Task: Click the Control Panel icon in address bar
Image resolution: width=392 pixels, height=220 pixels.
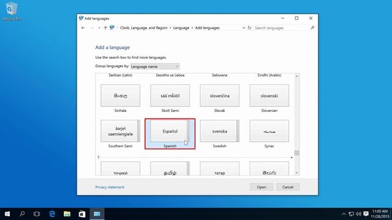Action: tap(112, 28)
